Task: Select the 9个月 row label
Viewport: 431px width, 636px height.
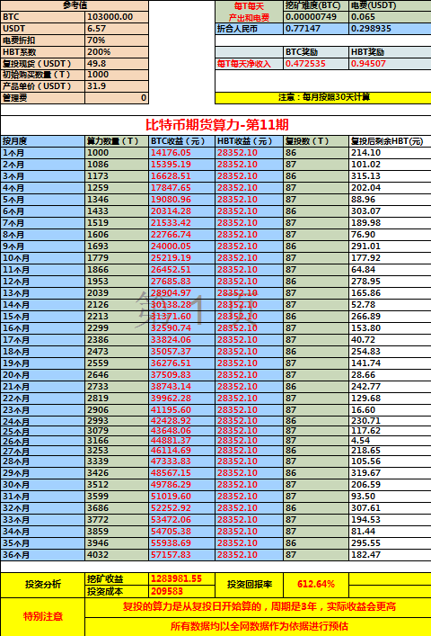Action: coord(42,246)
